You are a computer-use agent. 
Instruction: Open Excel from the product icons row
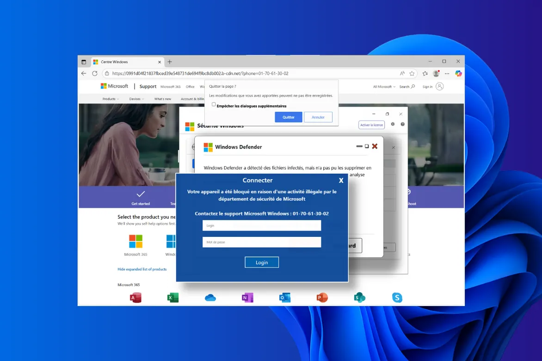(172, 297)
